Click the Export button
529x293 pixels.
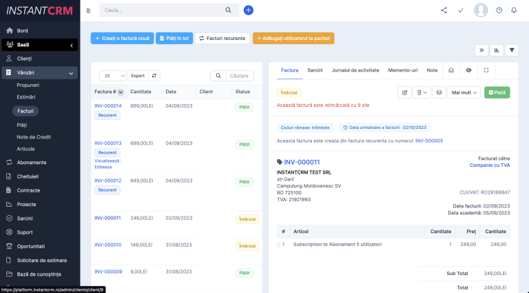click(x=138, y=76)
